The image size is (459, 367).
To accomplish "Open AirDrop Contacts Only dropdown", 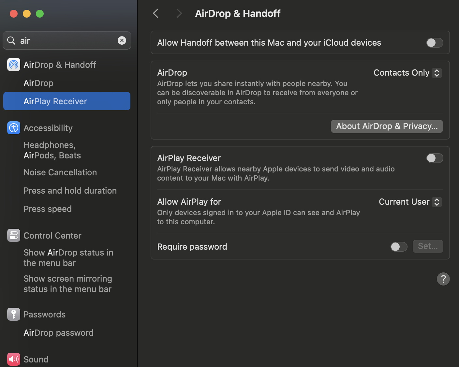I will click(x=407, y=73).
